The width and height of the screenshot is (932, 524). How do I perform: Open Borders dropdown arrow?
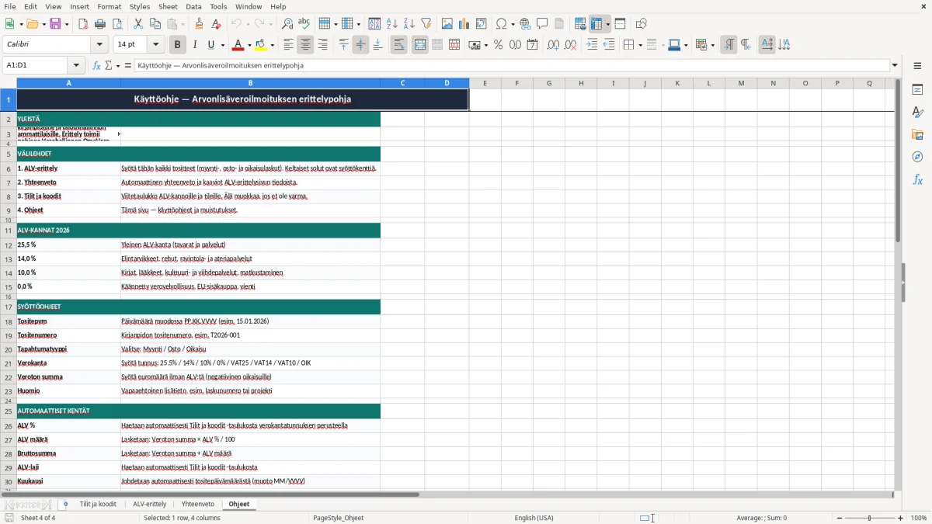click(640, 45)
